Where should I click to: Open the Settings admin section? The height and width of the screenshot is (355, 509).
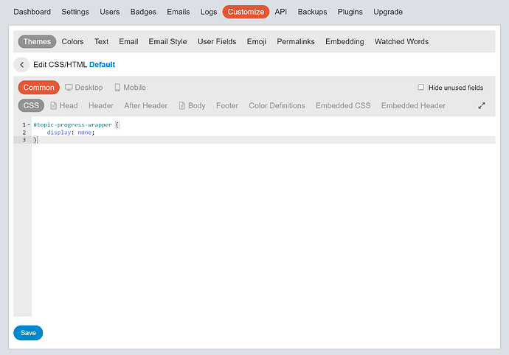75,12
